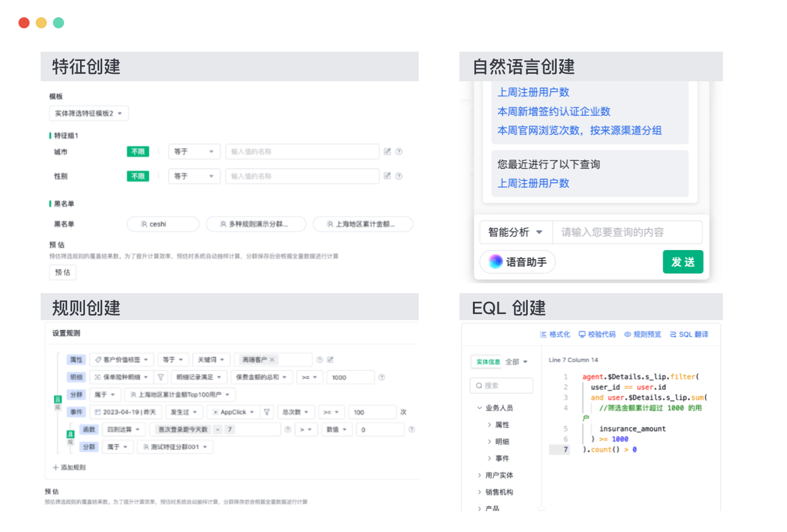
Task: Click the help icon after the 1000 value
Action: [382, 377]
